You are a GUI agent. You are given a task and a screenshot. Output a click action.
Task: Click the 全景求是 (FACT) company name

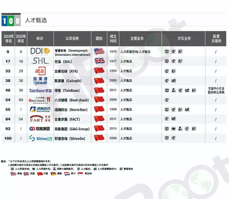click(x=67, y=119)
